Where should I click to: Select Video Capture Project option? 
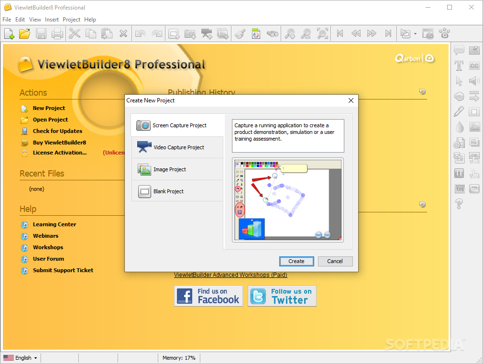[x=177, y=147]
